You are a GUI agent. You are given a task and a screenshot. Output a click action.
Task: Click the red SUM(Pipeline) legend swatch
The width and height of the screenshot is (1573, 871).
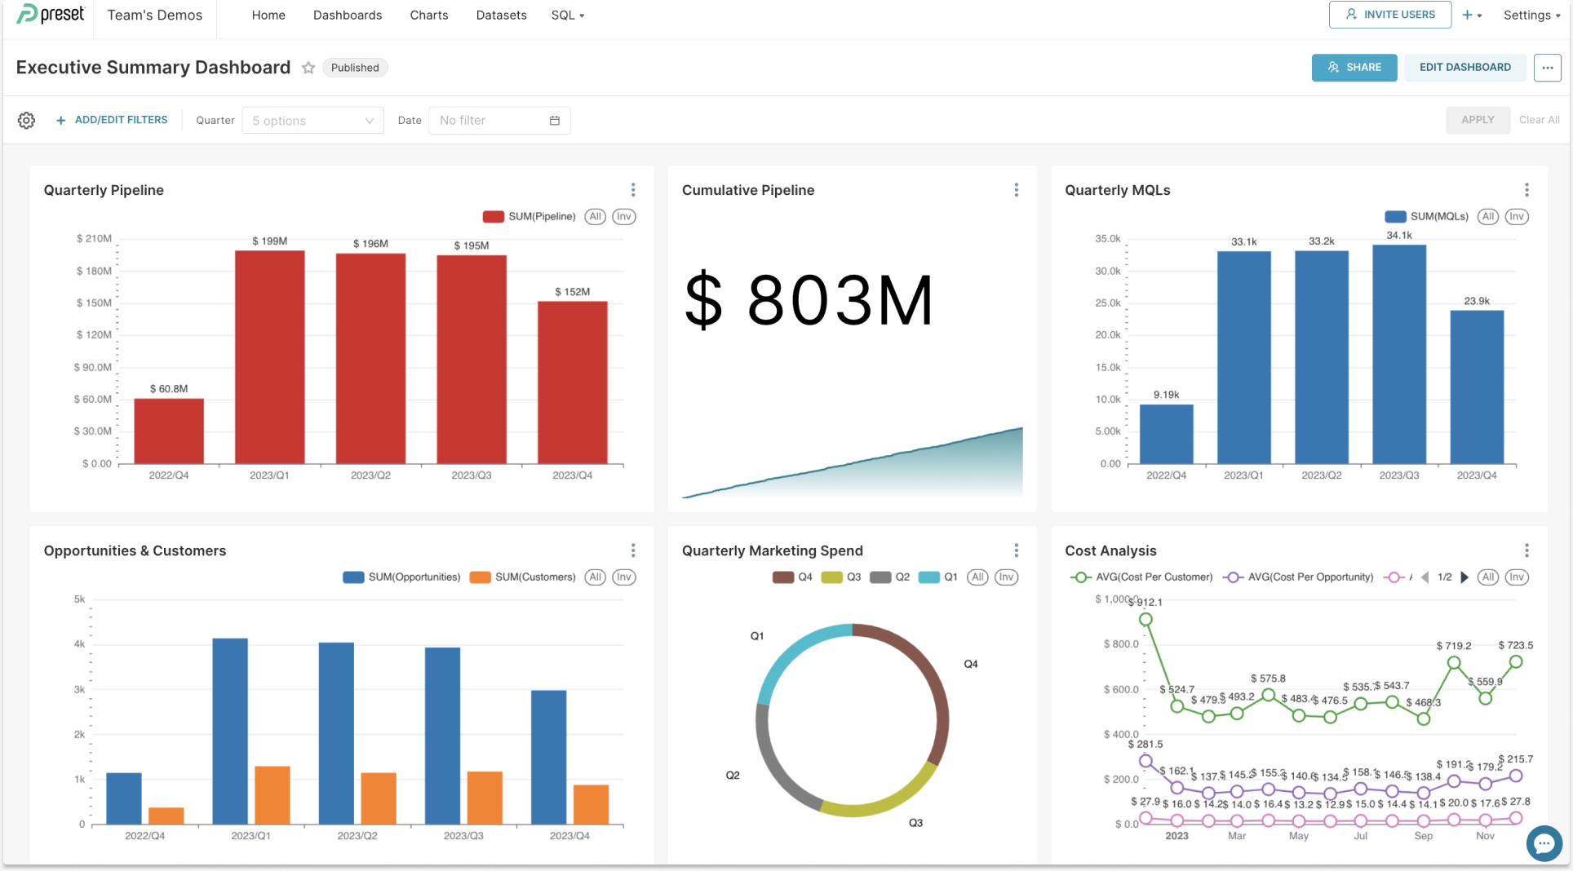[x=492, y=216]
